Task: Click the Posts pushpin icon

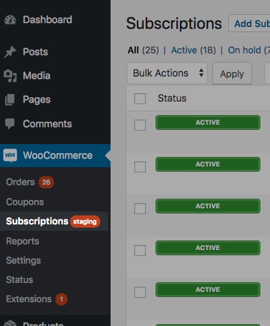Action: point(10,52)
